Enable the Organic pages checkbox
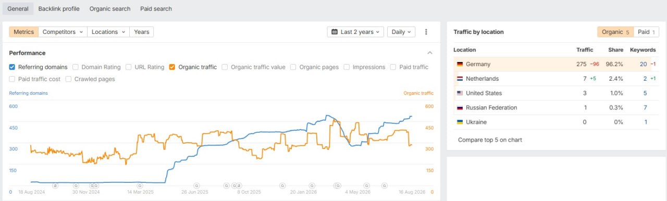The width and height of the screenshot is (667, 201). point(293,67)
